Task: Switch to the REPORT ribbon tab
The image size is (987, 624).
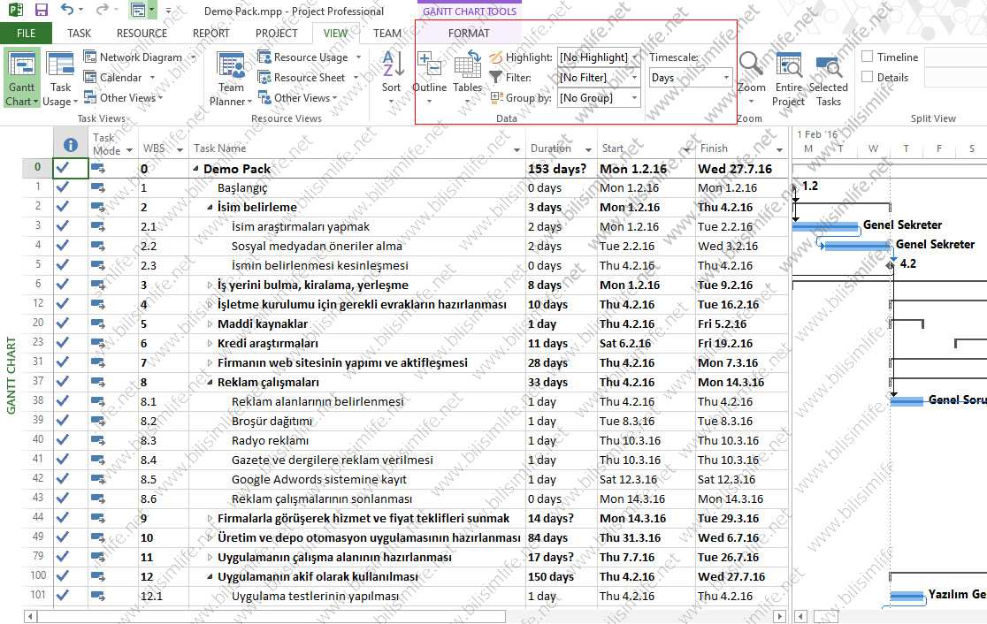Action: [210, 34]
